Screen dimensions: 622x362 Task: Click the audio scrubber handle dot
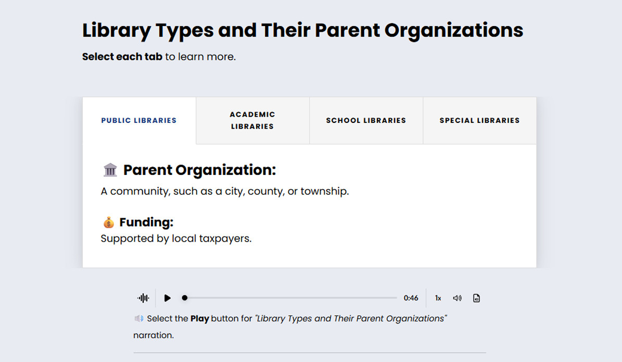(184, 298)
